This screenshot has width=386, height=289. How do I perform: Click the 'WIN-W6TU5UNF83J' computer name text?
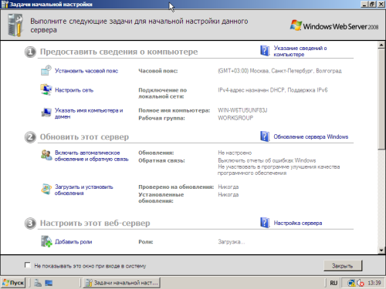pyautogui.click(x=242, y=110)
